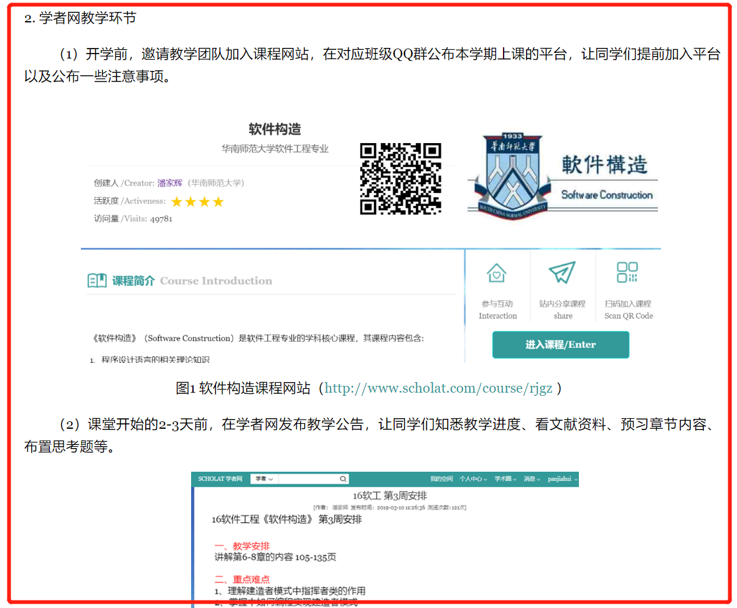Click the 课程简介 book icon
The height and width of the screenshot is (608, 737).
pyautogui.click(x=96, y=281)
